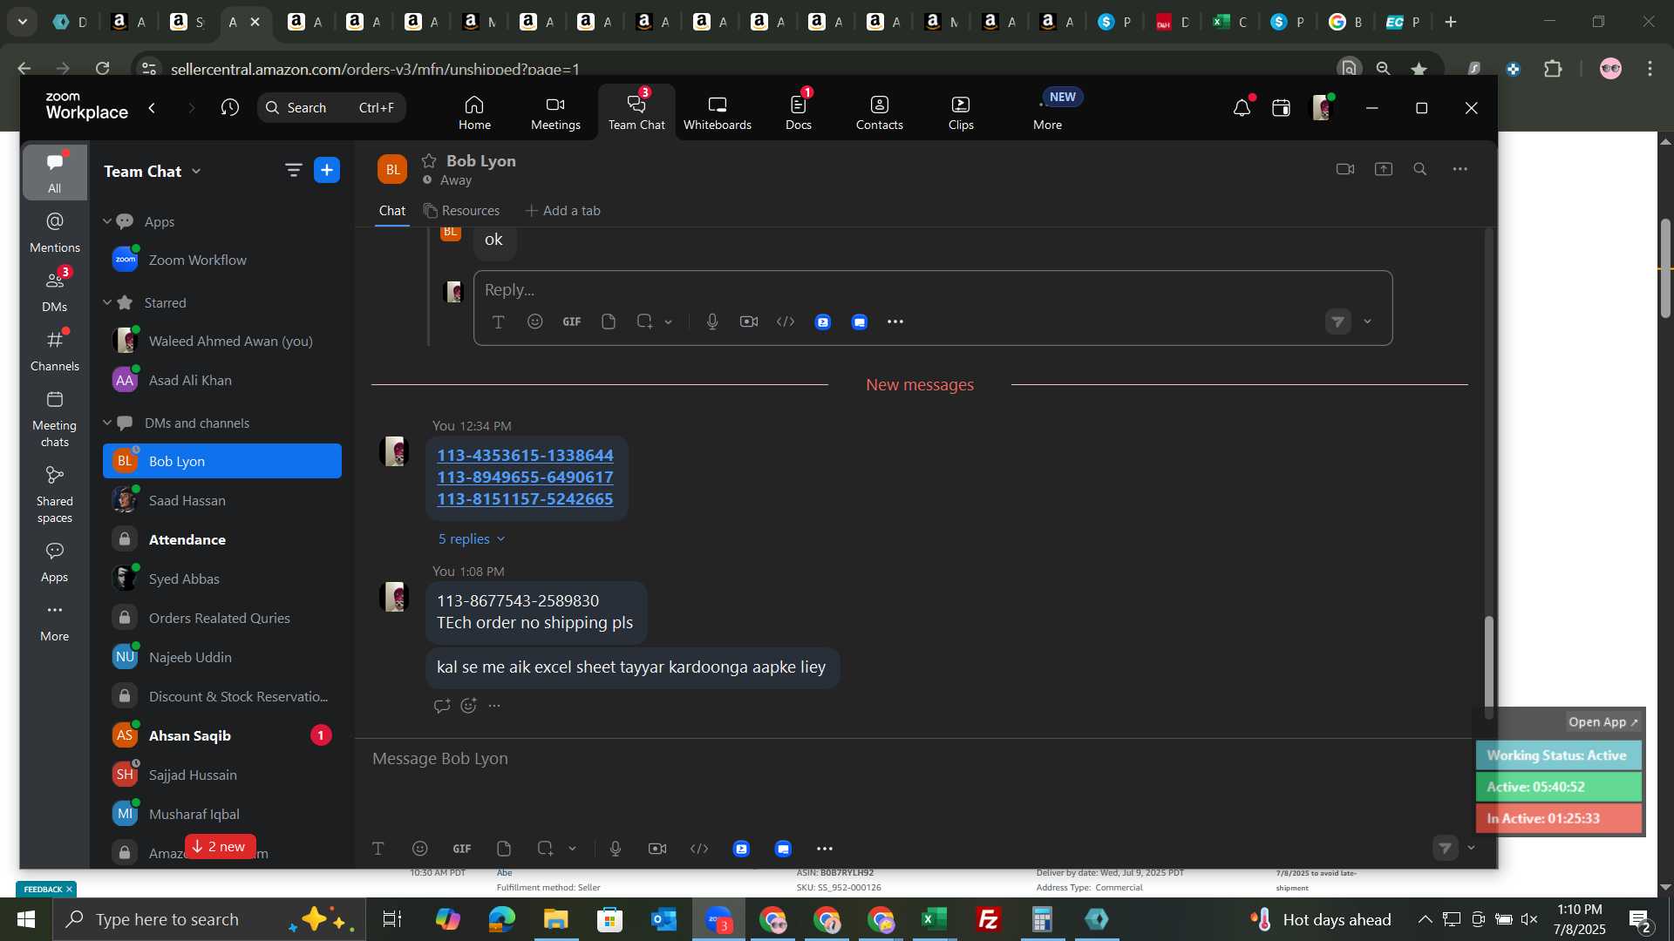1674x941 pixels.
Task: Click the Reply field in the thread
Action: 933,289
